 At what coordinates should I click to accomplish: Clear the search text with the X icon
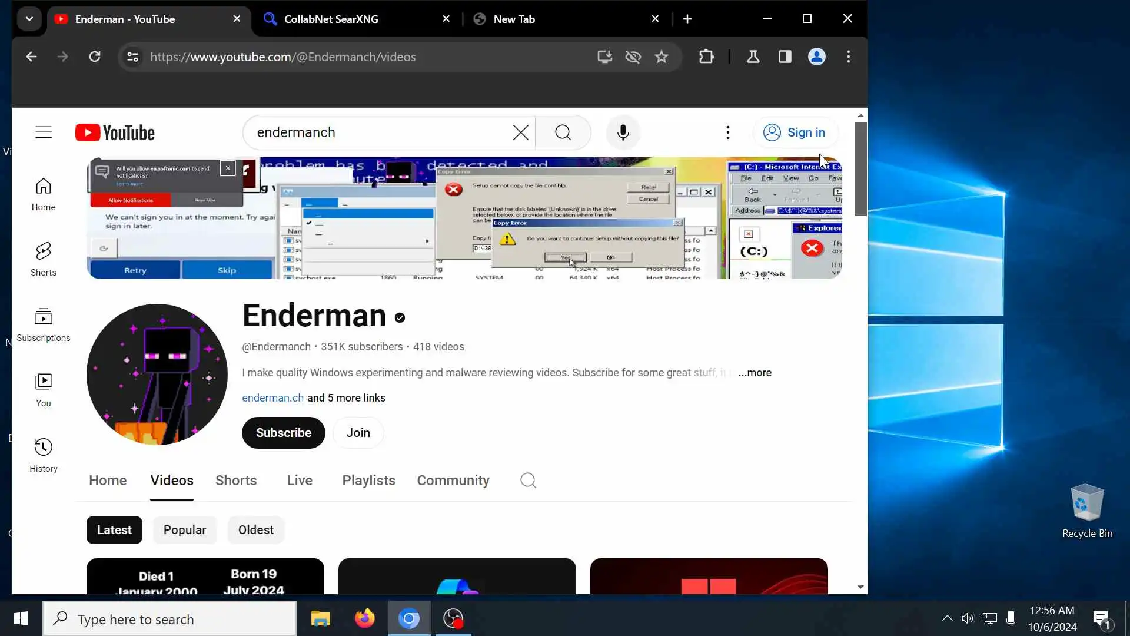tap(520, 132)
